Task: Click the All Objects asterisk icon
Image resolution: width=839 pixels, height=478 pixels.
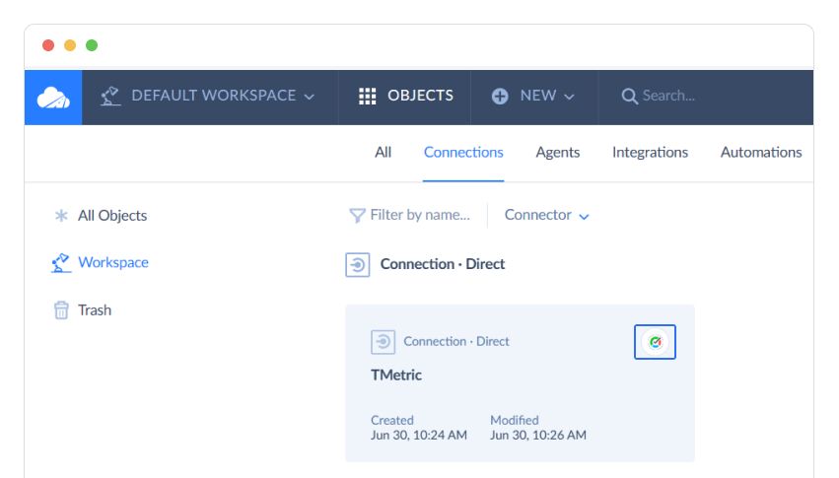Action: click(x=61, y=216)
